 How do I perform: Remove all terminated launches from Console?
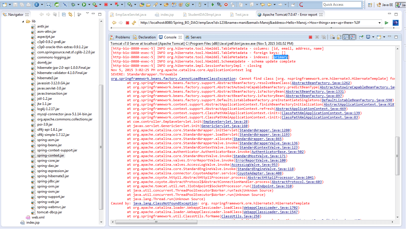[x=323, y=37]
